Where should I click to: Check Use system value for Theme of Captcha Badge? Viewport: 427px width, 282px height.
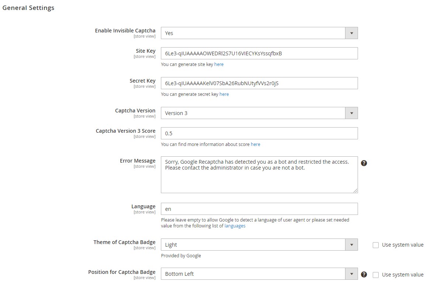376,245
